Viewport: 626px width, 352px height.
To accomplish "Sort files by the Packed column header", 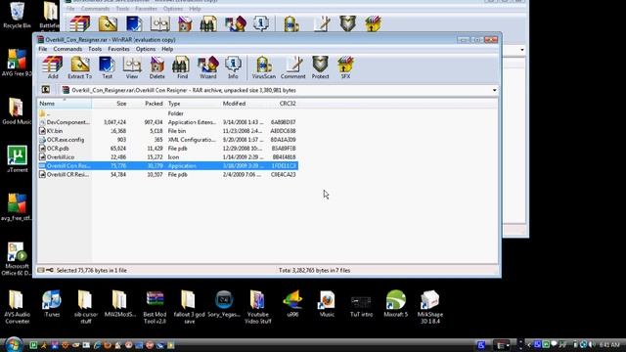I will pyautogui.click(x=146, y=104).
